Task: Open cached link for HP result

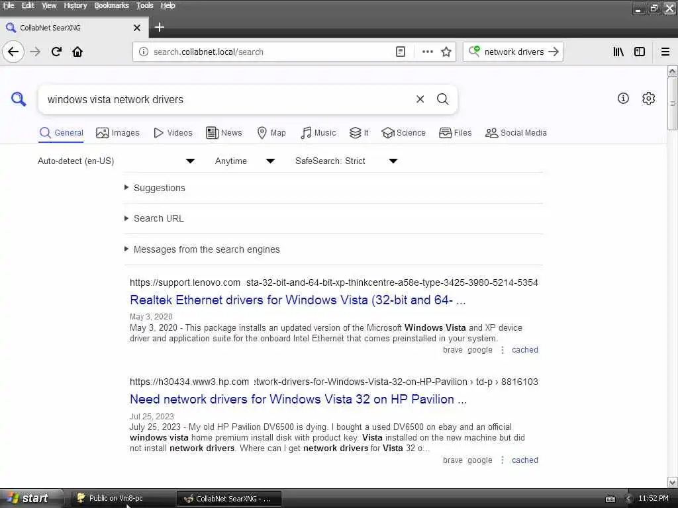Action: click(x=525, y=460)
